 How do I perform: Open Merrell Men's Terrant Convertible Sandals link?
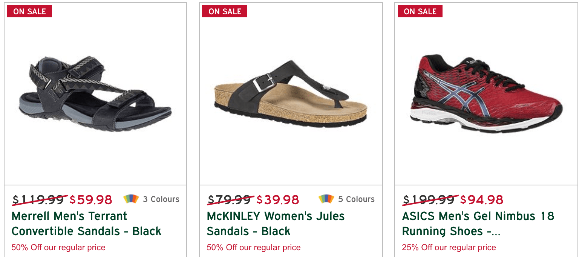[x=86, y=223]
